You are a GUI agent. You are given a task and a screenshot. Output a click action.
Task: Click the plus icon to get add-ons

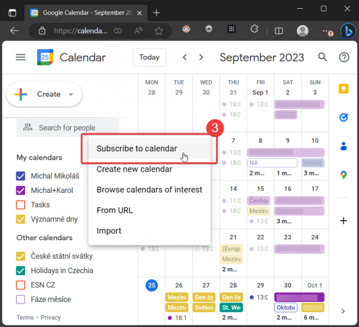343,221
